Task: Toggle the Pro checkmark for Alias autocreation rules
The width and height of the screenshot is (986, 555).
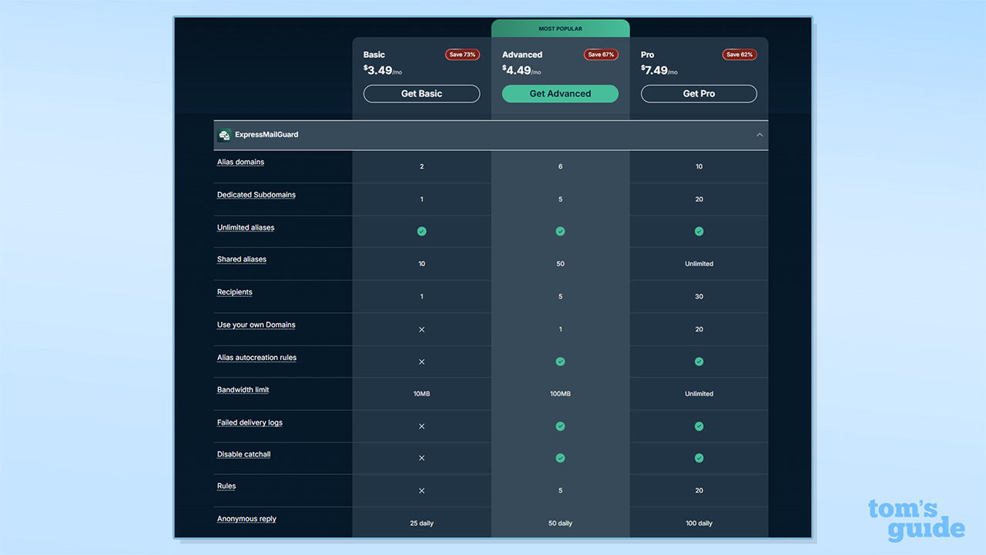Action: [x=699, y=362]
